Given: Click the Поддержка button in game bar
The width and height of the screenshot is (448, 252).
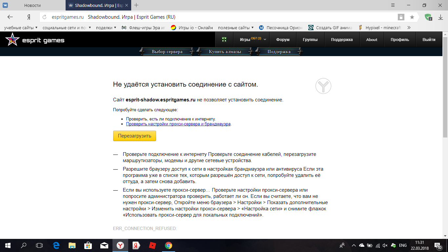Looking at the screenshot, I should [279, 52].
